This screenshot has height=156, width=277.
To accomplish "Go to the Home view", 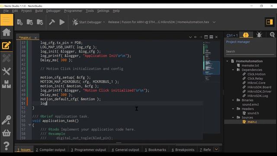I will pos(6,32).
